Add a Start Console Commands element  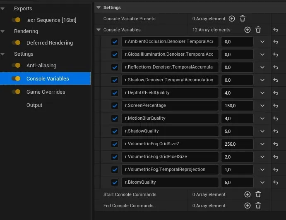pyautogui.click(x=248, y=194)
